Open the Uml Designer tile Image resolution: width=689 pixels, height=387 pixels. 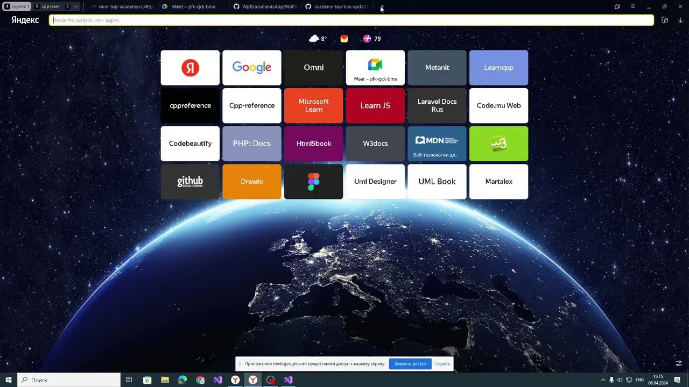point(375,182)
